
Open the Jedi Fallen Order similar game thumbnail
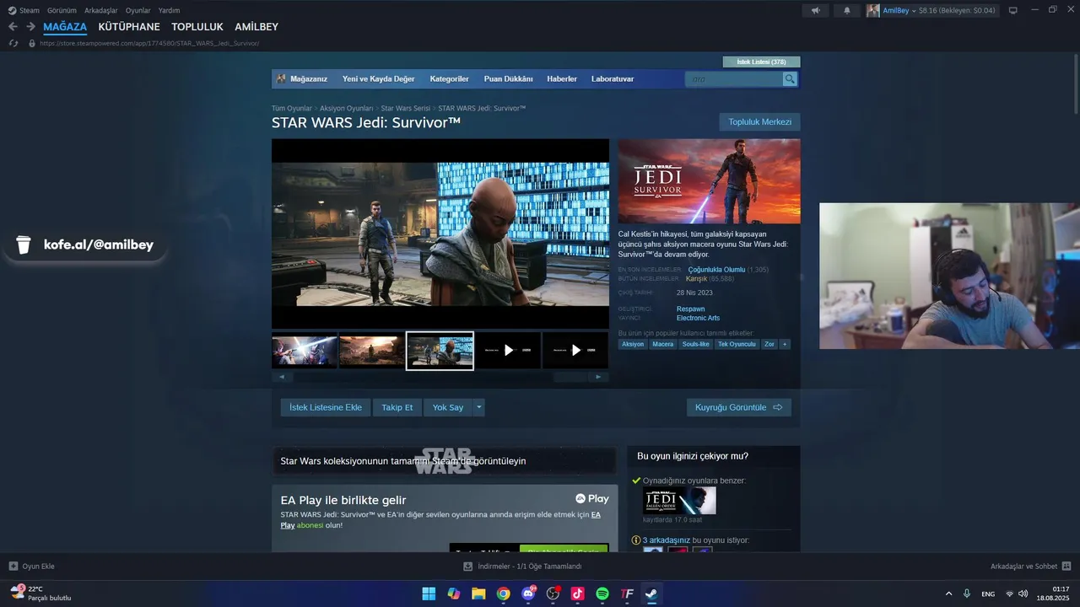coord(679,501)
